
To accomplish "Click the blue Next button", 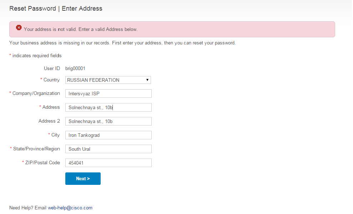I will tap(83, 178).
